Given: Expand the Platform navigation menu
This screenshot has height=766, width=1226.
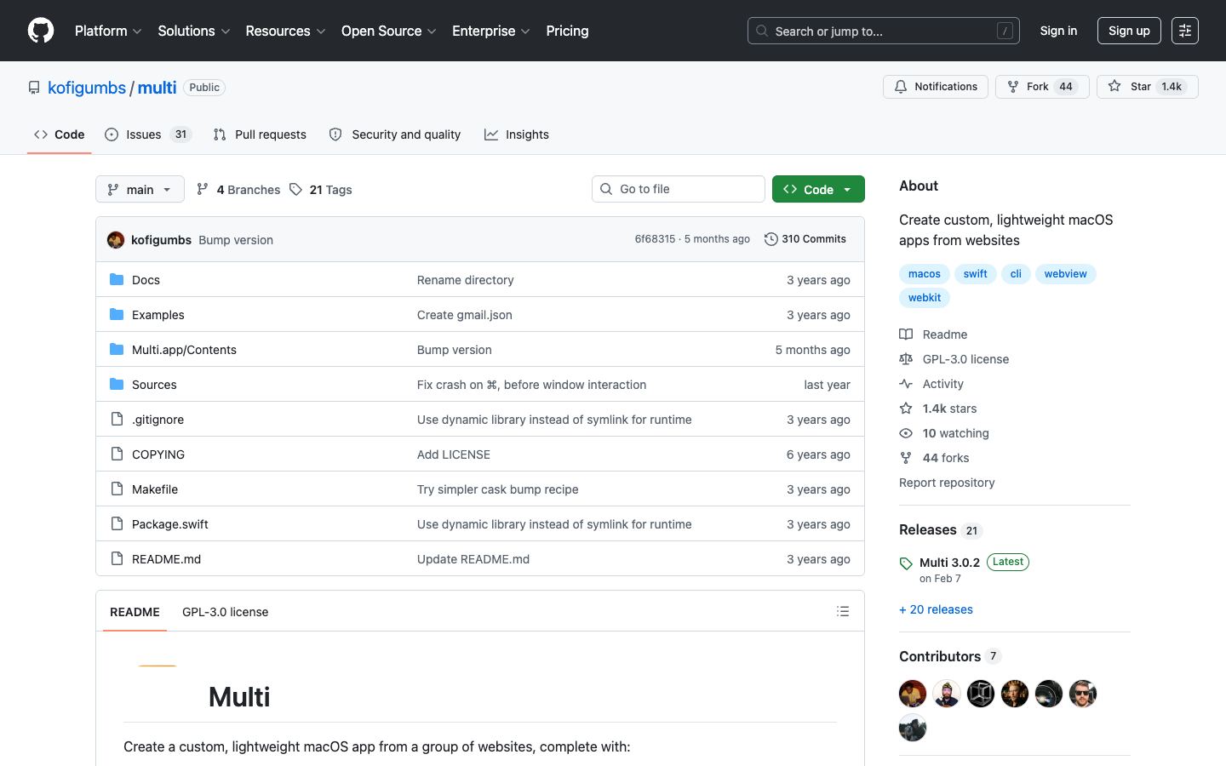Looking at the screenshot, I should 108,31.
